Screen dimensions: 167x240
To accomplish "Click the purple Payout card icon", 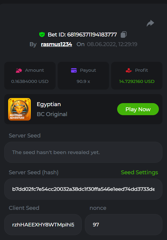I will pos(74,71).
